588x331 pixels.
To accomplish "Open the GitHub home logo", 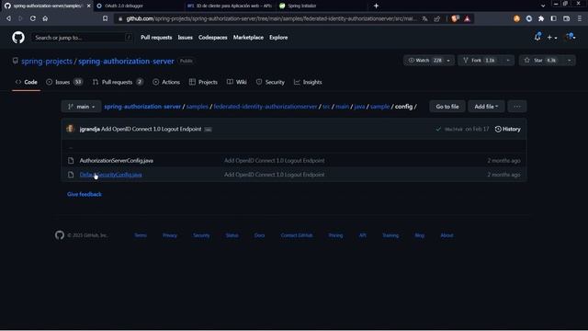I will click(x=18, y=38).
